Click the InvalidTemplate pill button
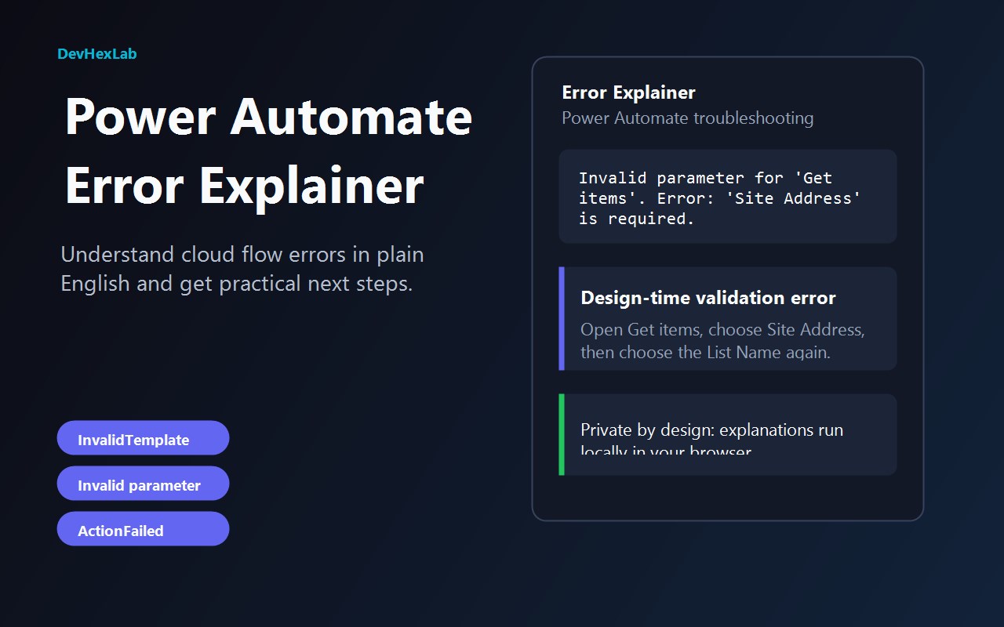1004x627 pixels. click(143, 438)
